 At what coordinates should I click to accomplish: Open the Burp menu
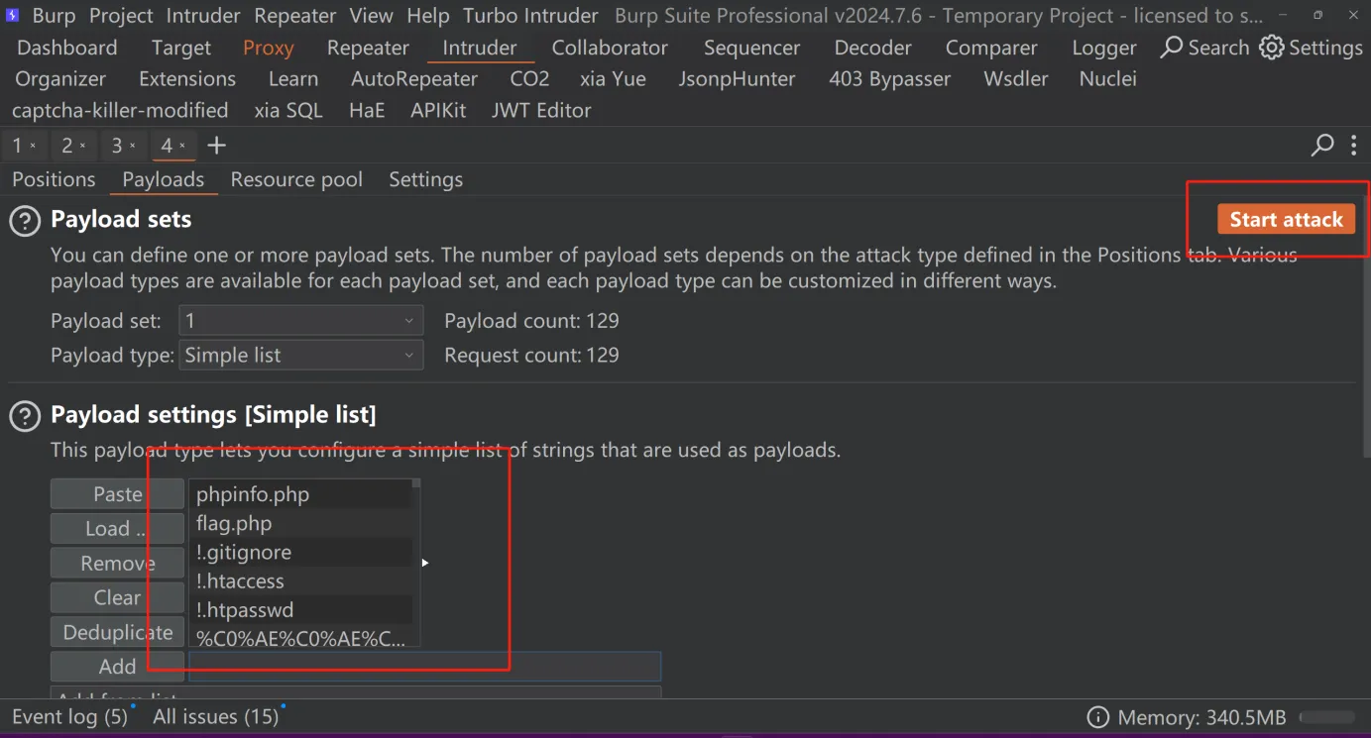(x=54, y=16)
